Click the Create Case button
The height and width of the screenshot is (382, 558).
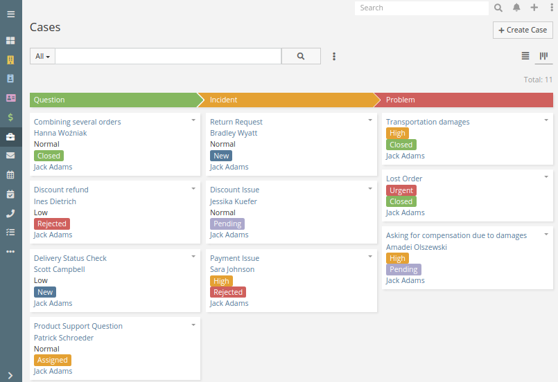coord(523,30)
